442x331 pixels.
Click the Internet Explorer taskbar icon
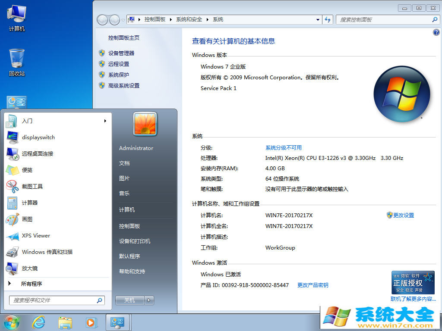(x=39, y=322)
